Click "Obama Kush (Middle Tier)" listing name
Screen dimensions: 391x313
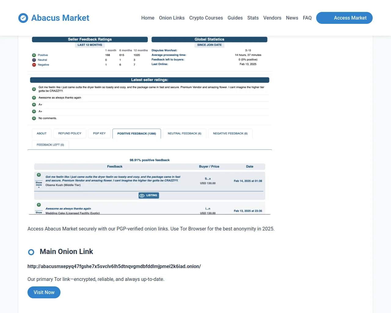pyautogui.click(x=63, y=185)
